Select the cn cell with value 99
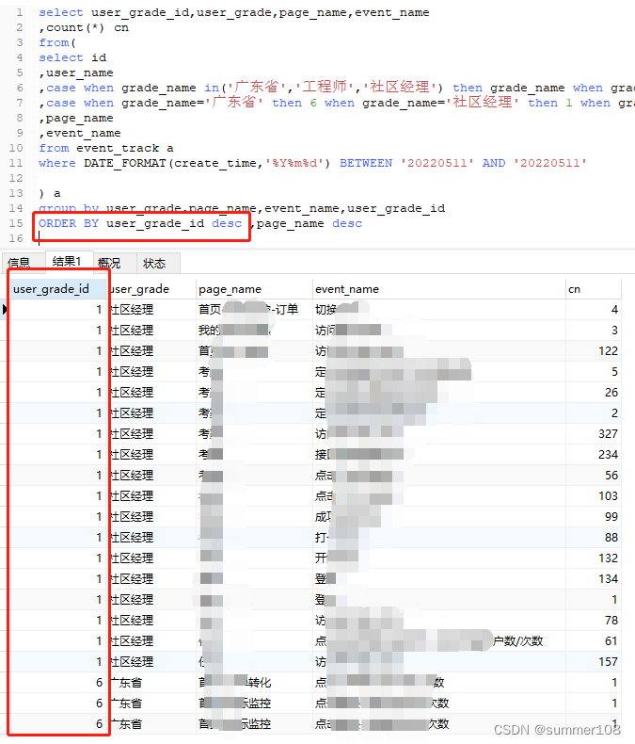Screen dimensions: 635x744 [594, 517]
